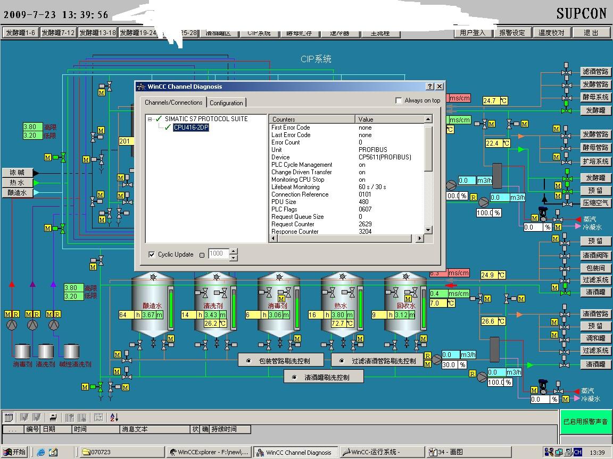Image resolution: width=613 pixels, height=459 pixels.
Task: Switch to the Channels/Connections tab
Action: (x=173, y=102)
